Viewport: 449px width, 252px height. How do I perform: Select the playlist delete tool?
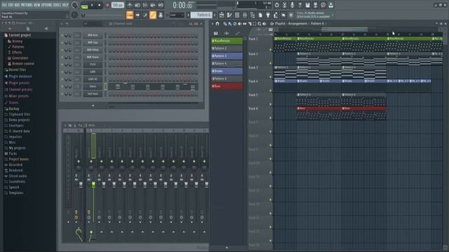[x=235, y=24]
